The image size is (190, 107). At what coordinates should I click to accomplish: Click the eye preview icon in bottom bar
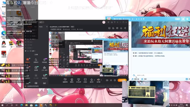point(111,80)
